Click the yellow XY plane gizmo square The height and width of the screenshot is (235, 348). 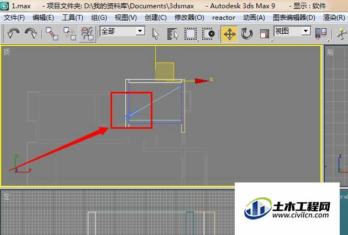click(x=165, y=71)
